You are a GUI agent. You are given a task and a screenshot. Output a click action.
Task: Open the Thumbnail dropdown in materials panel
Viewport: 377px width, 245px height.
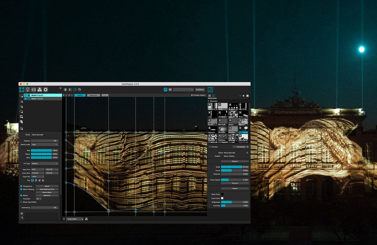pyautogui.click(x=241, y=147)
